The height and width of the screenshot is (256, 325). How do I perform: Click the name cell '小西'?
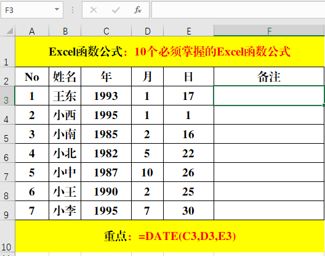[x=65, y=115]
